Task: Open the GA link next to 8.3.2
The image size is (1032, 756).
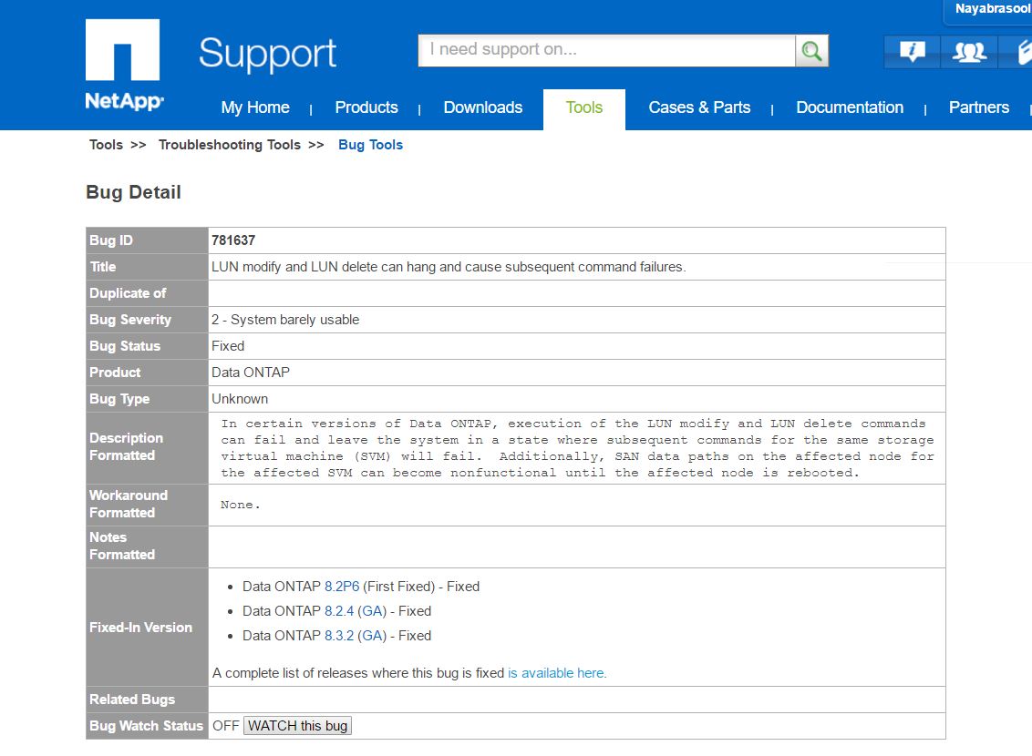Action: [372, 636]
